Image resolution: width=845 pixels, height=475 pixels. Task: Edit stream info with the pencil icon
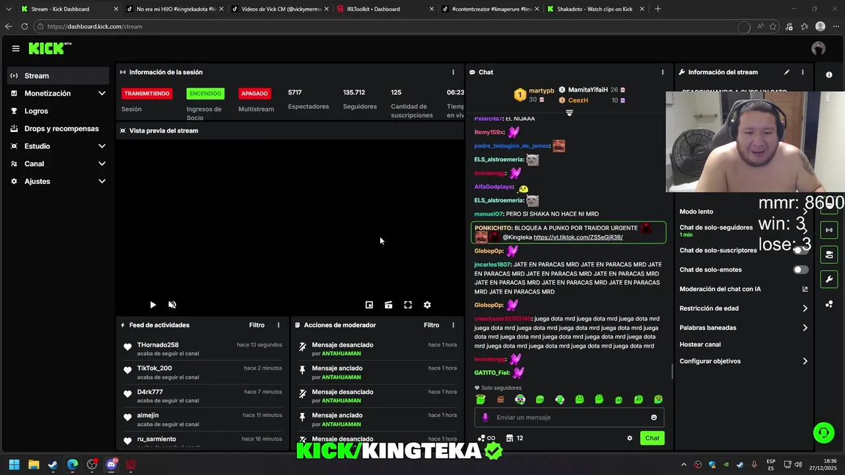tap(786, 72)
